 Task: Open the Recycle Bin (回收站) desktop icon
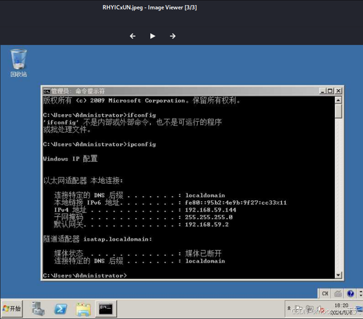click(18, 63)
